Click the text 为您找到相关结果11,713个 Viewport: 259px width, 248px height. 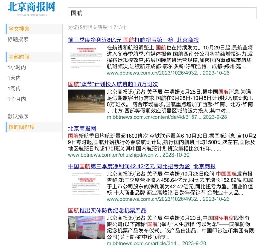pyautogui.click(x=97, y=27)
